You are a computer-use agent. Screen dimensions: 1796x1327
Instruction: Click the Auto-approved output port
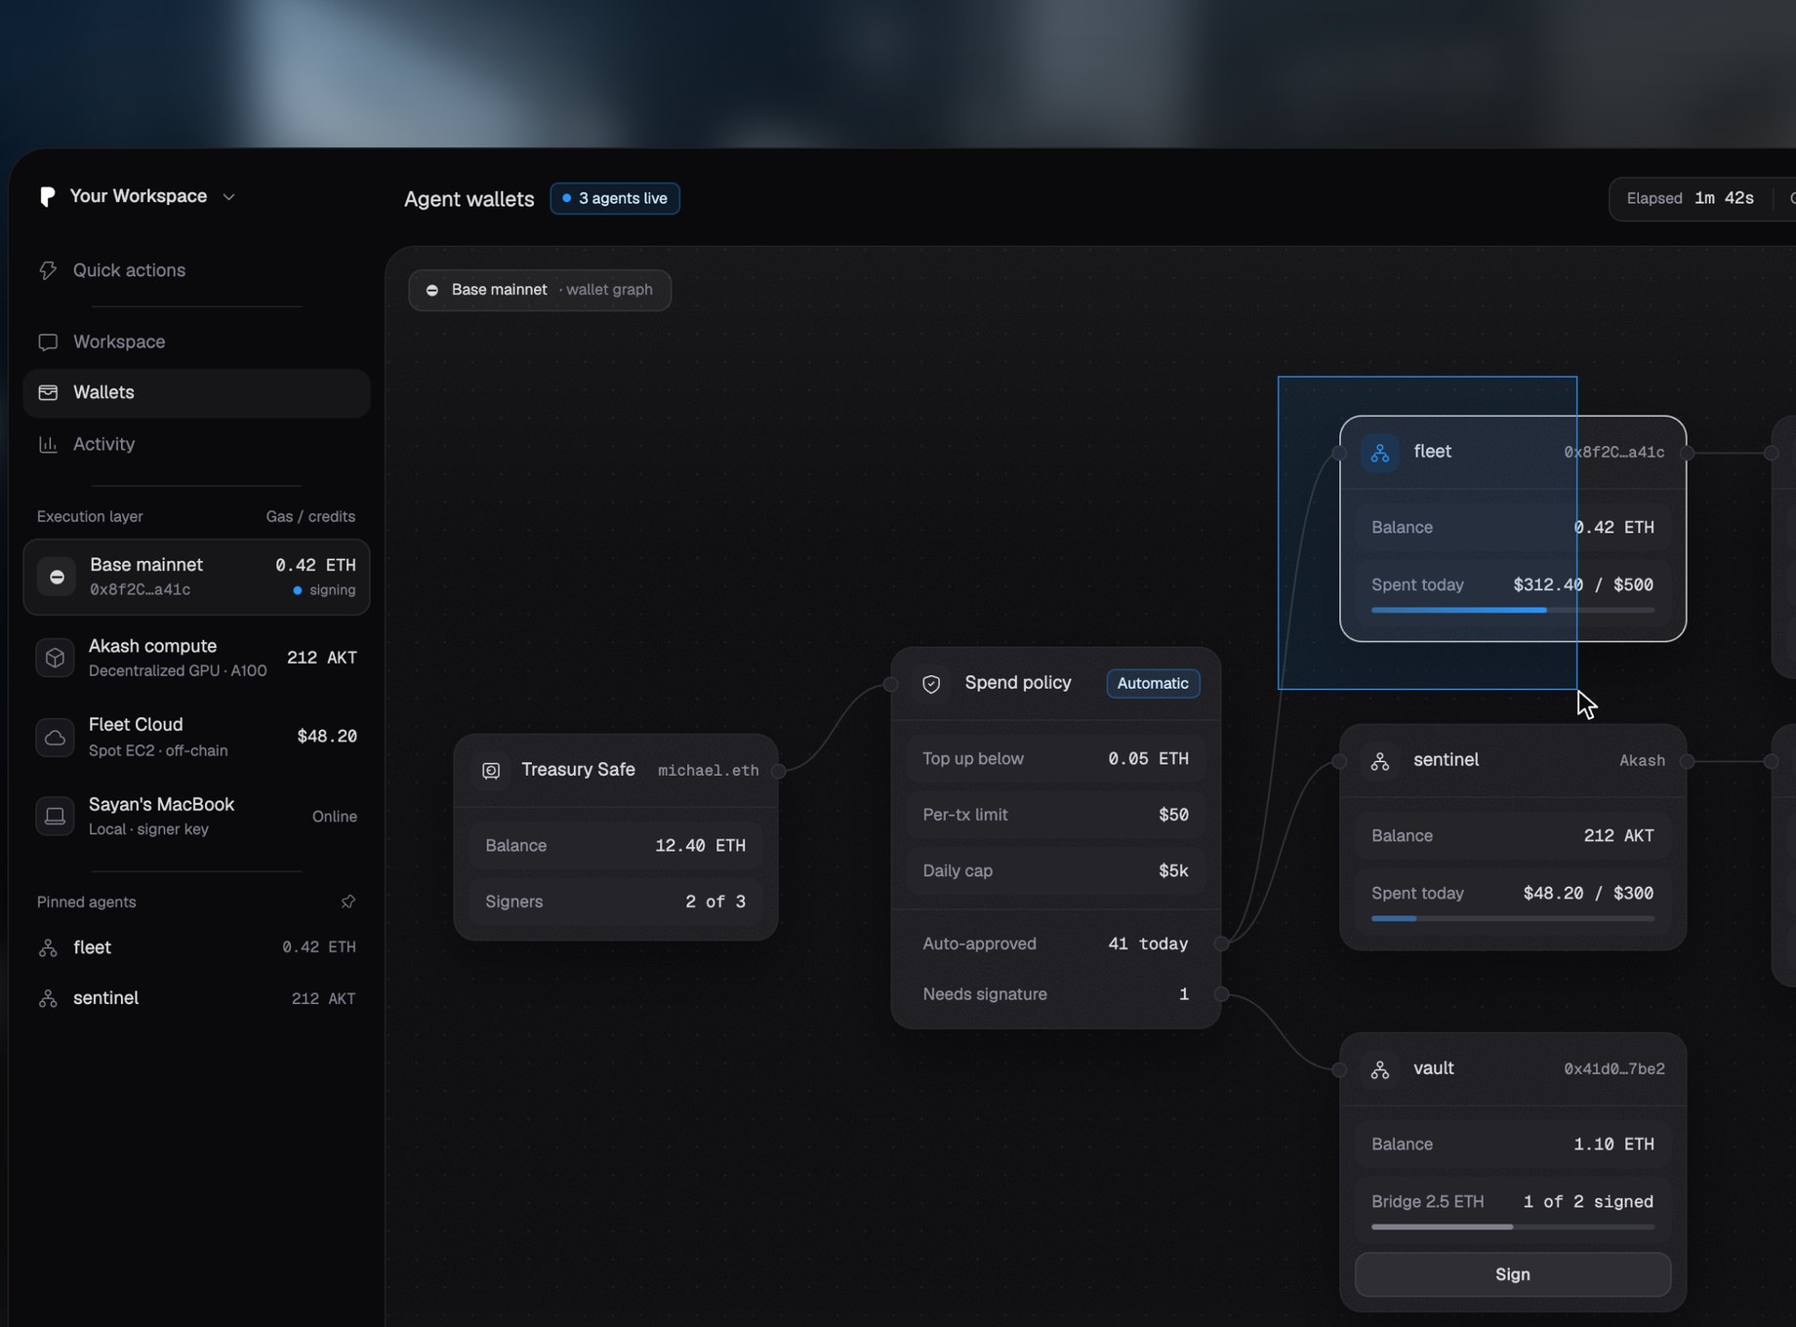pyautogui.click(x=1221, y=944)
